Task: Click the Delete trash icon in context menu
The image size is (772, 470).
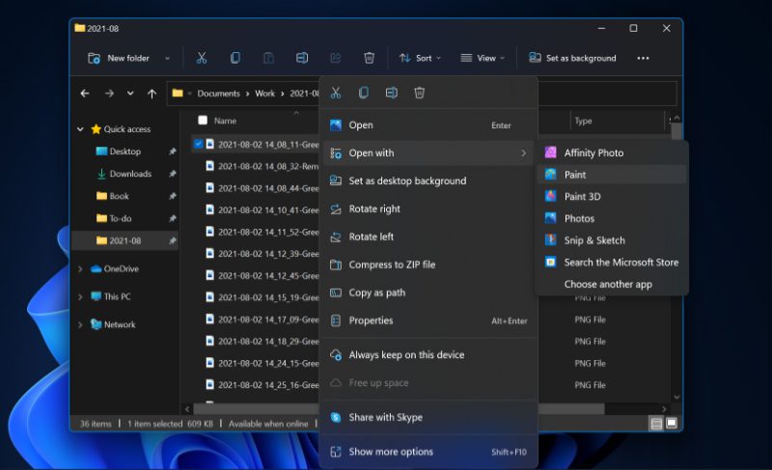Action: click(420, 93)
